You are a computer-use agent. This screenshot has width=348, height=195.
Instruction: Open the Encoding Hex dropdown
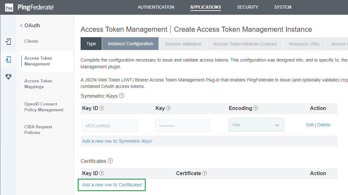(x=256, y=125)
